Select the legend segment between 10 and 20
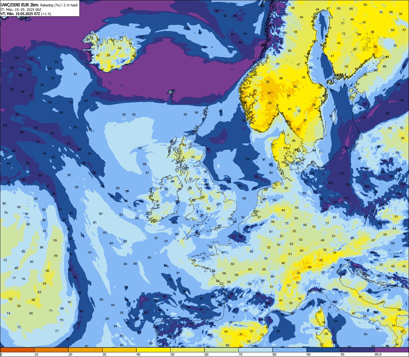409x357 pixels. pyautogui.click(x=51, y=350)
